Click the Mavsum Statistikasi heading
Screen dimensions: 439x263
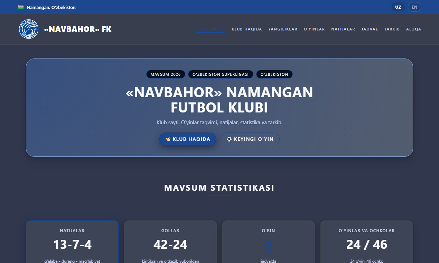(x=219, y=188)
